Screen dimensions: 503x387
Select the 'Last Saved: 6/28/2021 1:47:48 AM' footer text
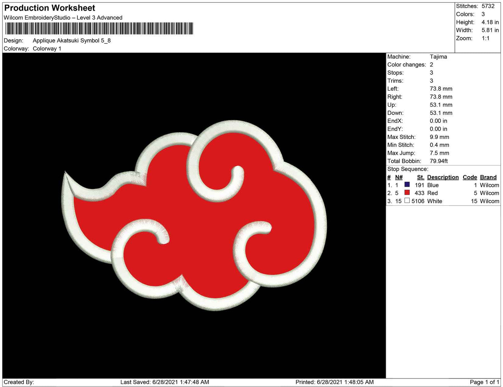165,382
